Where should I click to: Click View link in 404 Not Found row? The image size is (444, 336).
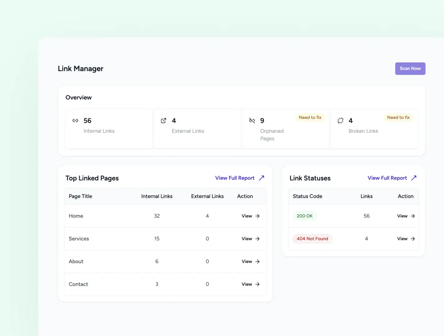(402, 239)
